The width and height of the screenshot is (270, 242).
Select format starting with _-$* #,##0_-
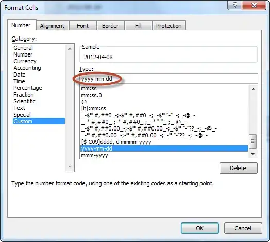(x=164, y=115)
